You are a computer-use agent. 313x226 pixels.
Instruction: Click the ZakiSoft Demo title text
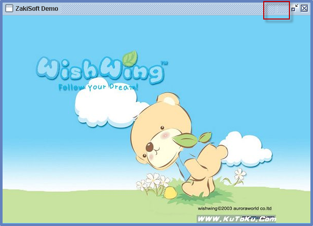[x=37, y=9]
